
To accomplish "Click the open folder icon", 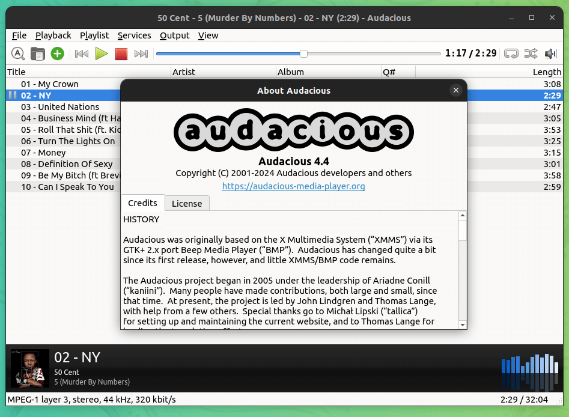I will [x=37, y=53].
